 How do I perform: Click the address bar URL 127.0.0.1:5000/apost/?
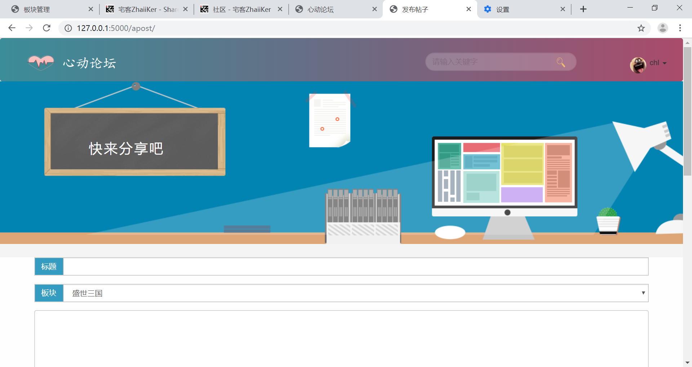point(116,28)
